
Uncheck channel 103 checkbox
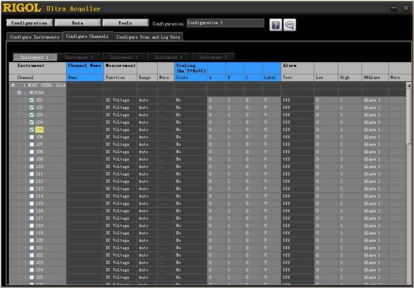pos(32,115)
